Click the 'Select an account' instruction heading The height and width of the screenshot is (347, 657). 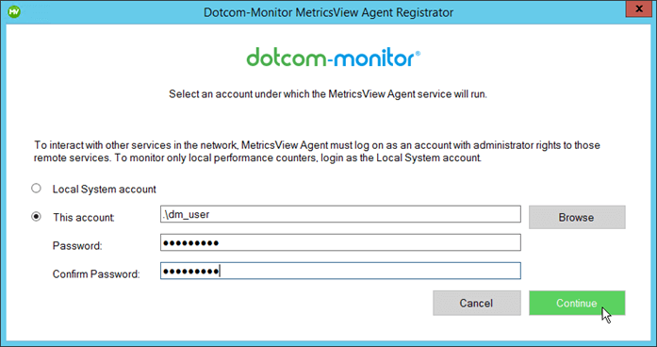[x=328, y=94]
